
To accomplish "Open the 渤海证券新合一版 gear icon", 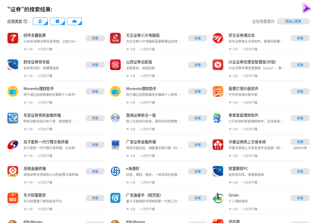I will click(x=115, y=118).
